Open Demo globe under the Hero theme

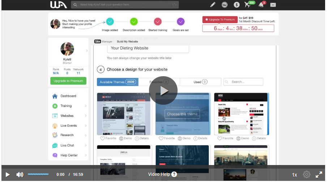tap(238, 138)
